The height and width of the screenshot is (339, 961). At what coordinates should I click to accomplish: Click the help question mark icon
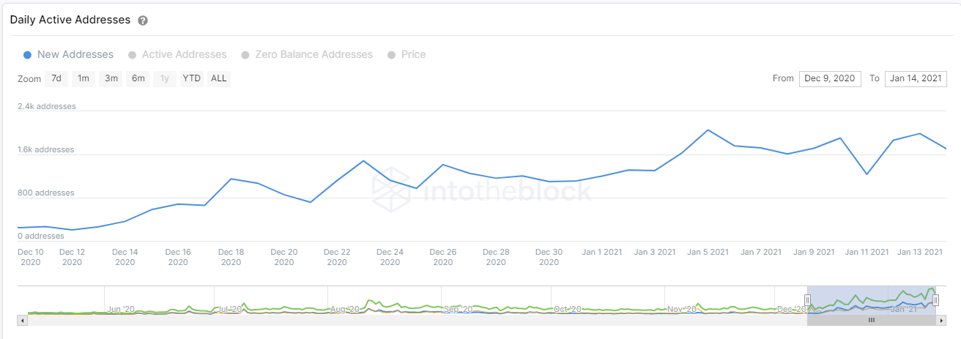[x=143, y=21]
